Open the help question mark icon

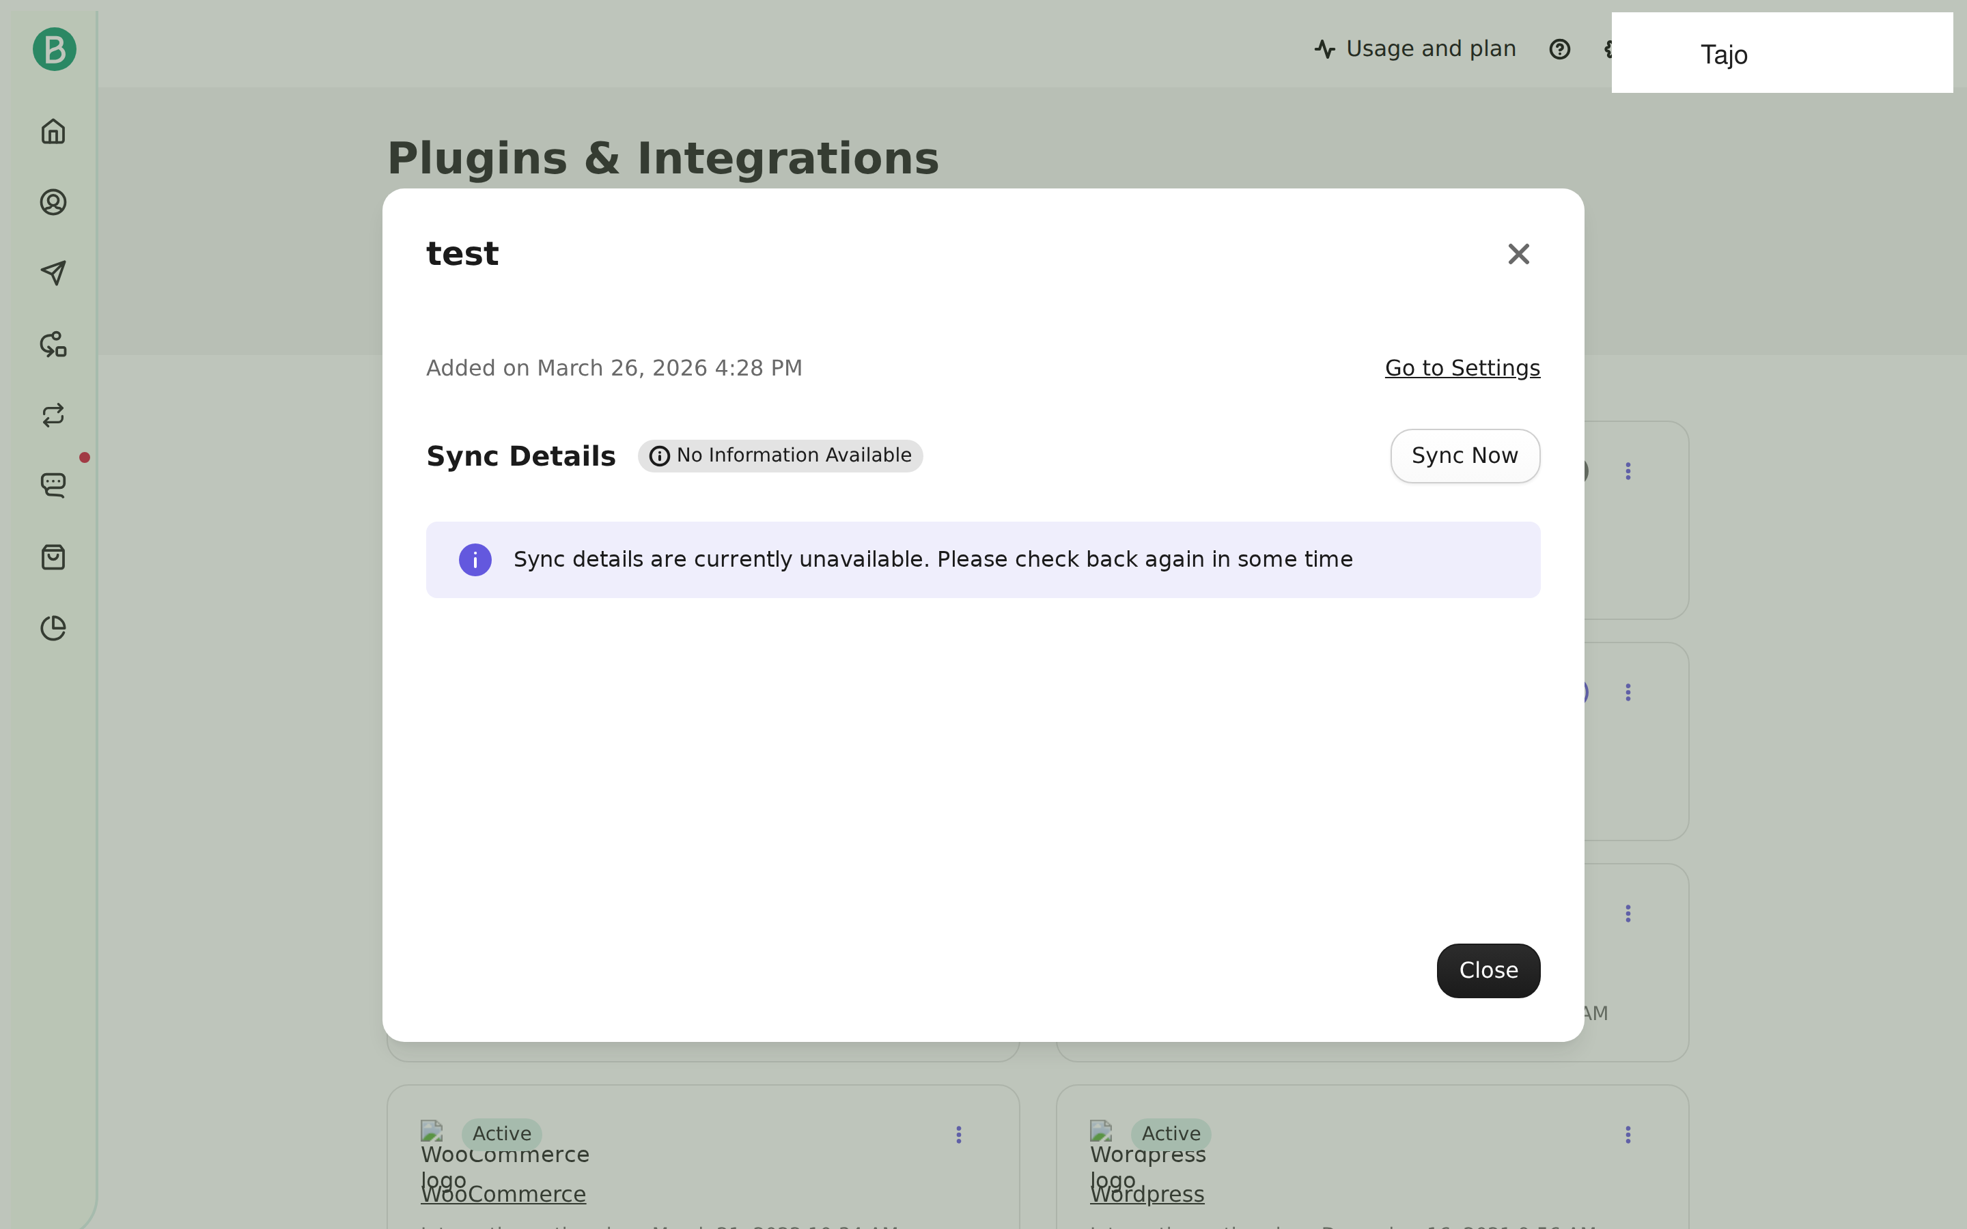[x=1559, y=50]
